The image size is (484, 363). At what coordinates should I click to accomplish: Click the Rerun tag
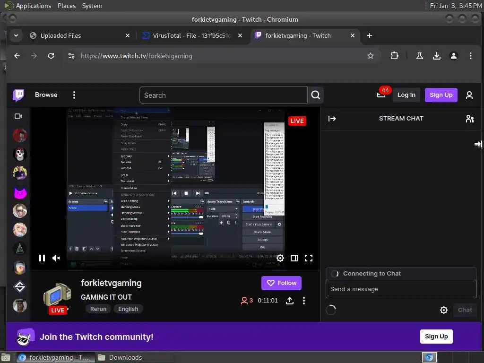tap(98, 309)
